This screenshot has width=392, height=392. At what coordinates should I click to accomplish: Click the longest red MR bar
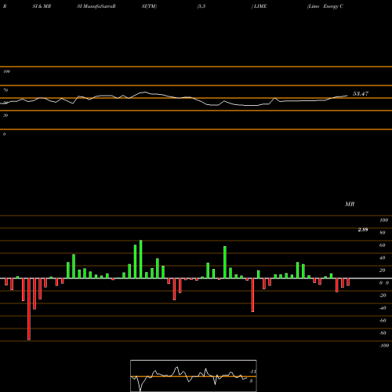29,309
